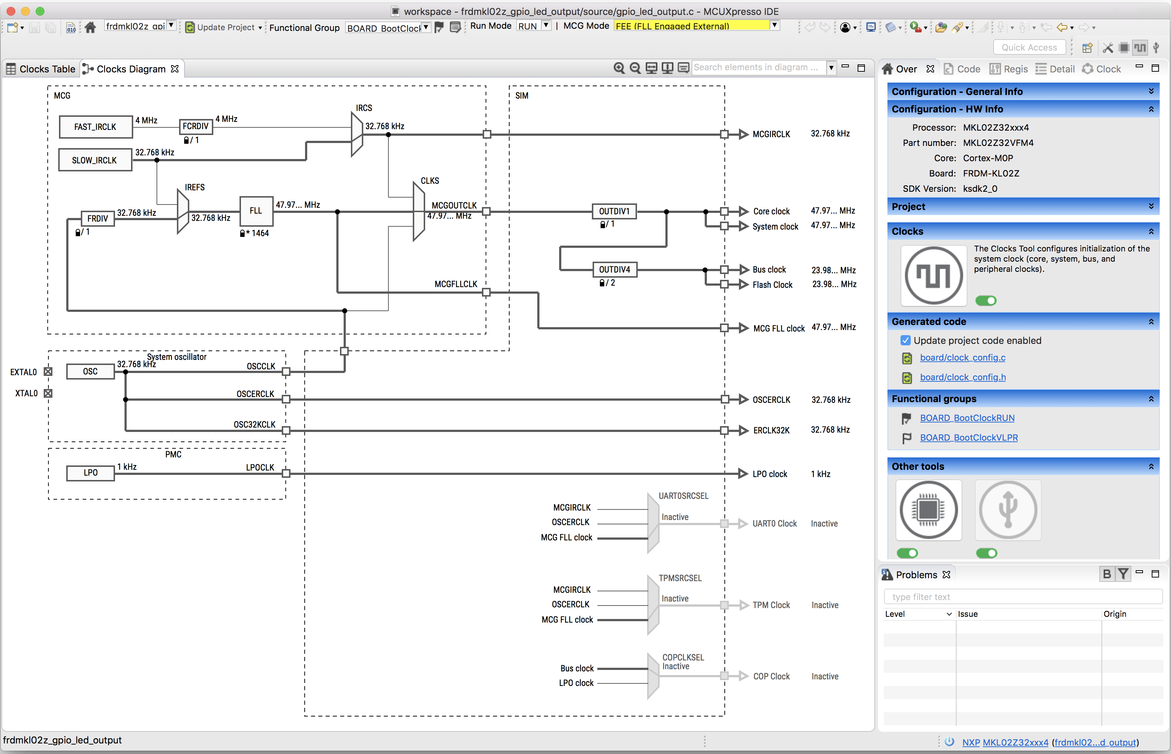
Task: Click frdmkl02...d_output status bar link
Action: pos(1095,742)
